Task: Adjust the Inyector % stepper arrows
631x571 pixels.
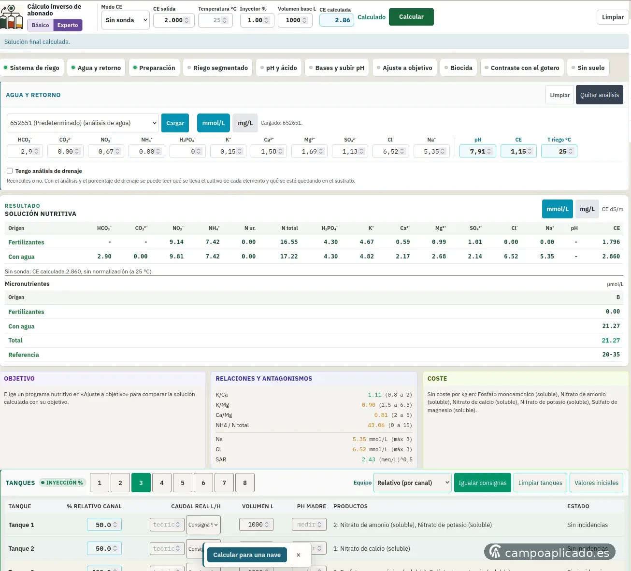Action: [267, 20]
